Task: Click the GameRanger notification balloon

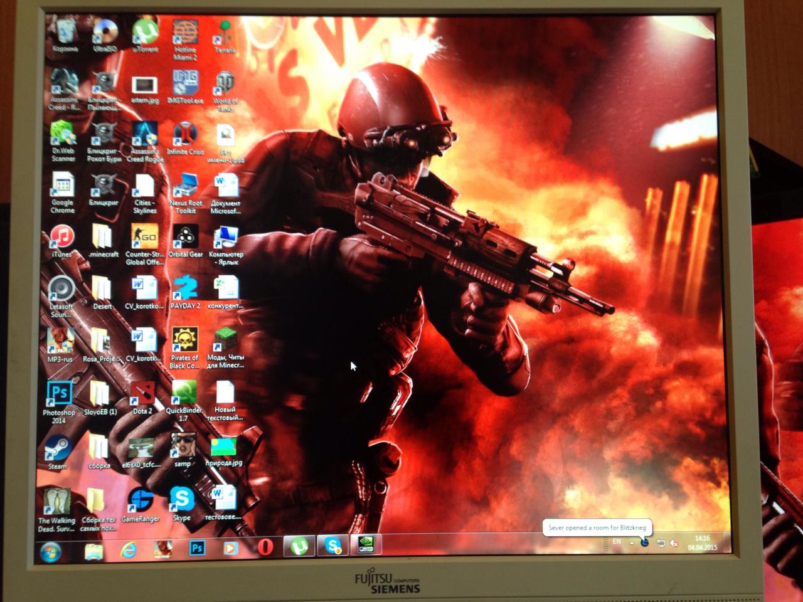Action: point(596,527)
